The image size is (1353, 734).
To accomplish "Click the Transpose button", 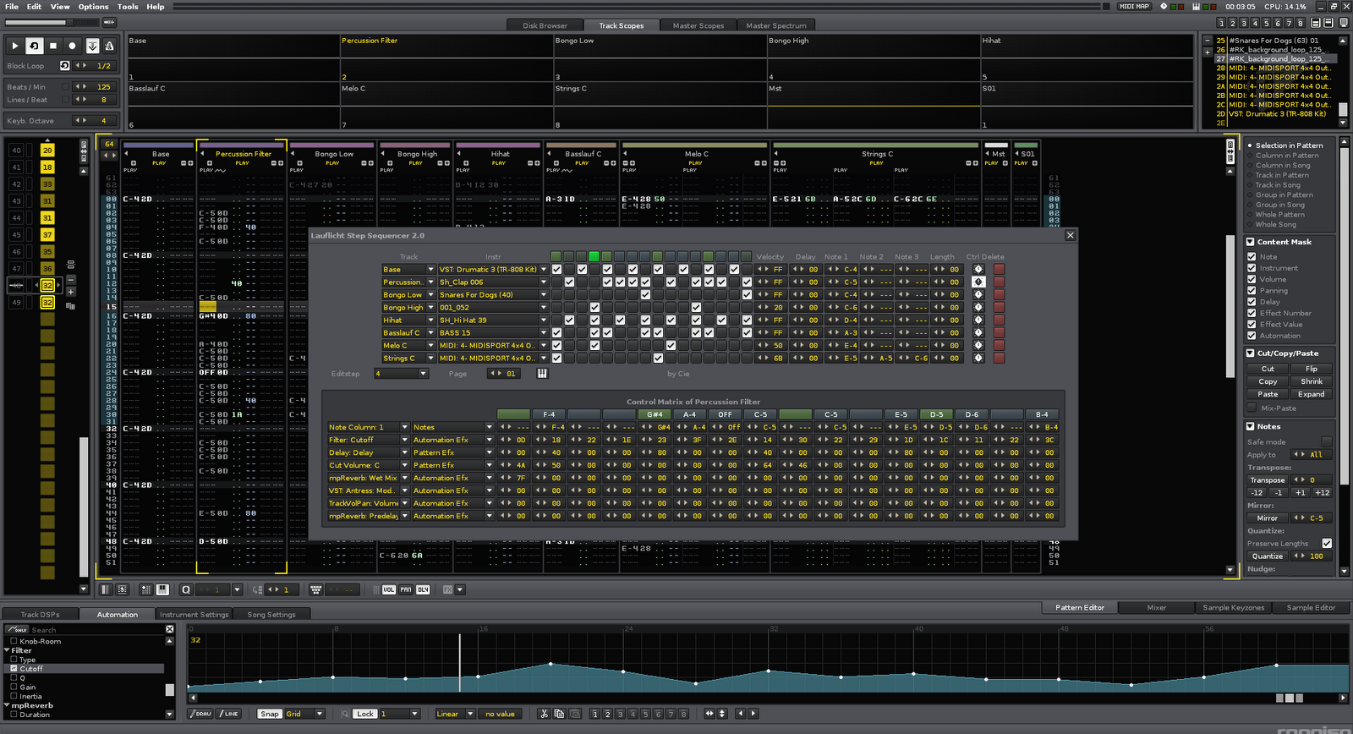I will pyautogui.click(x=1268, y=479).
